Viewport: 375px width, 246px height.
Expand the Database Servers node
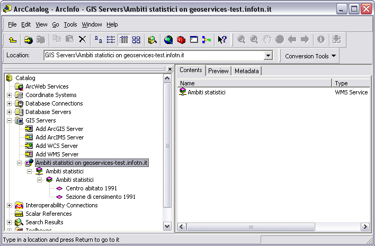pyautogui.click(x=9, y=112)
